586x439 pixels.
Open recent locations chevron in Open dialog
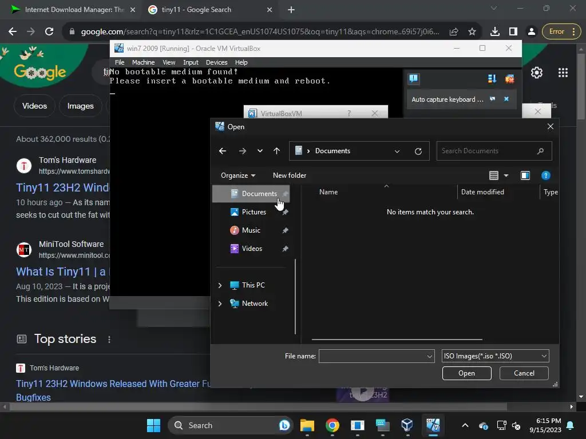[x=260, y=151]
